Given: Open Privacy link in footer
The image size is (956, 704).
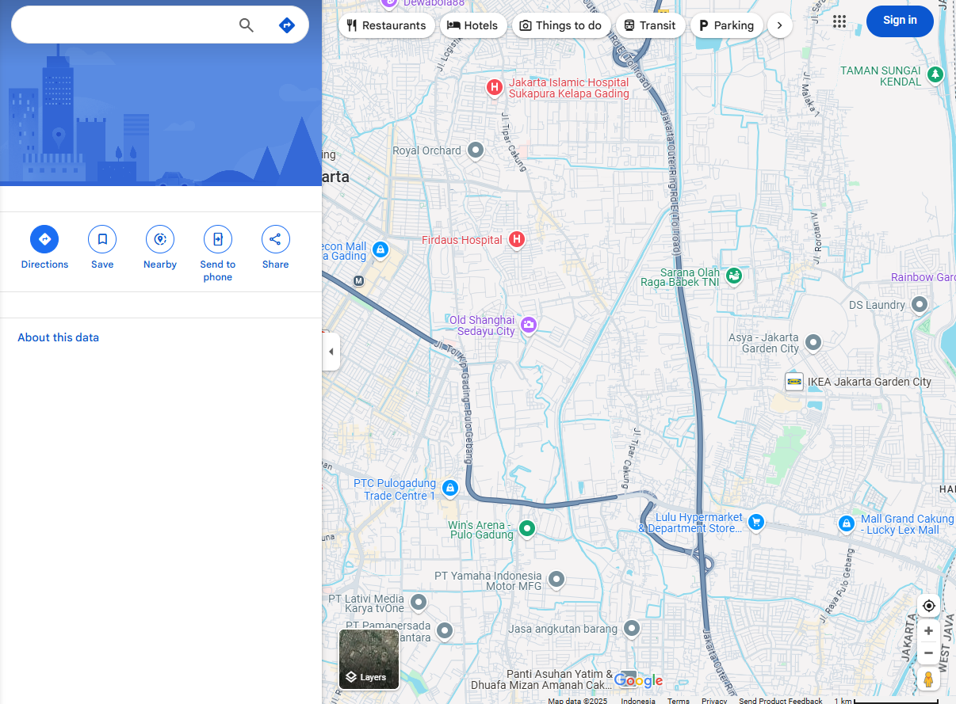Looking at the screenshot, I should pos(714,701).
